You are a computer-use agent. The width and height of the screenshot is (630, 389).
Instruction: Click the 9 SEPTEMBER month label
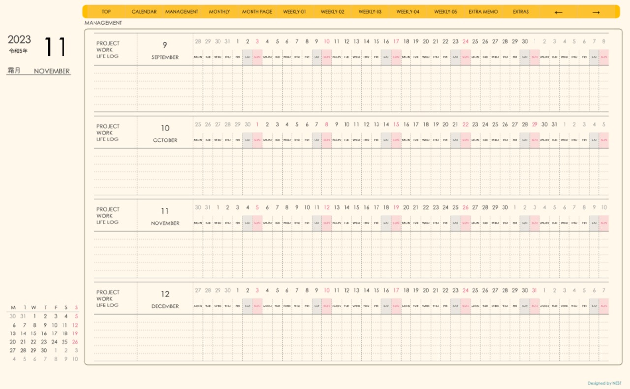pyautogui.click(x=165, y=51)
